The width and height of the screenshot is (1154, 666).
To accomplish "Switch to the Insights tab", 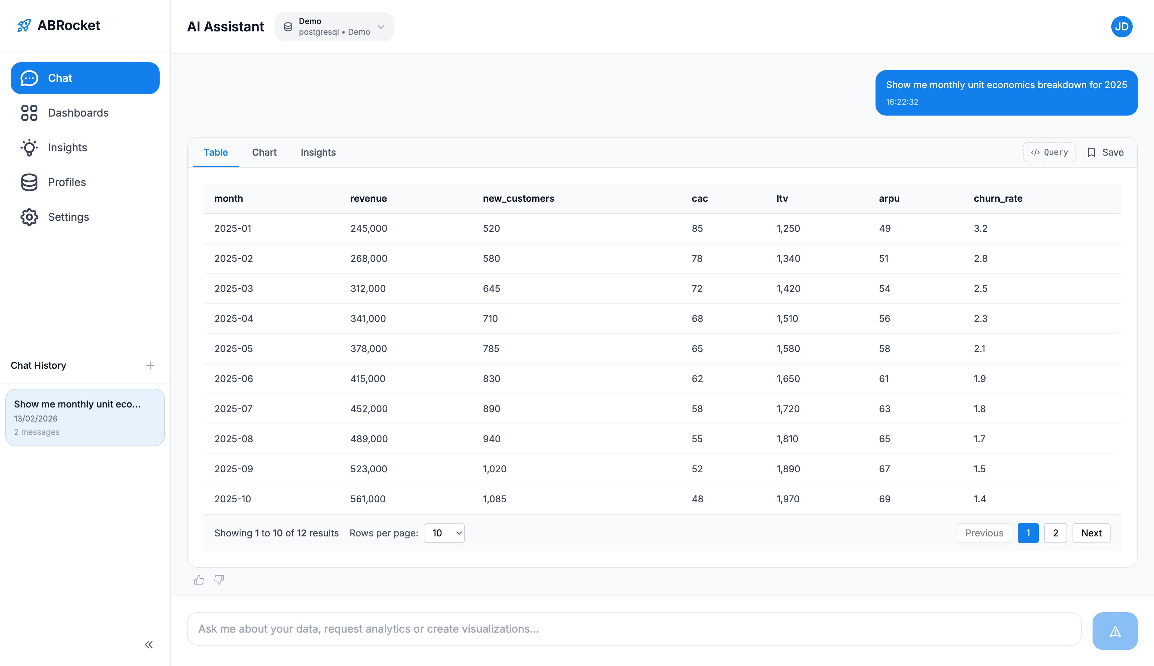I will click(x=318, y=152).
